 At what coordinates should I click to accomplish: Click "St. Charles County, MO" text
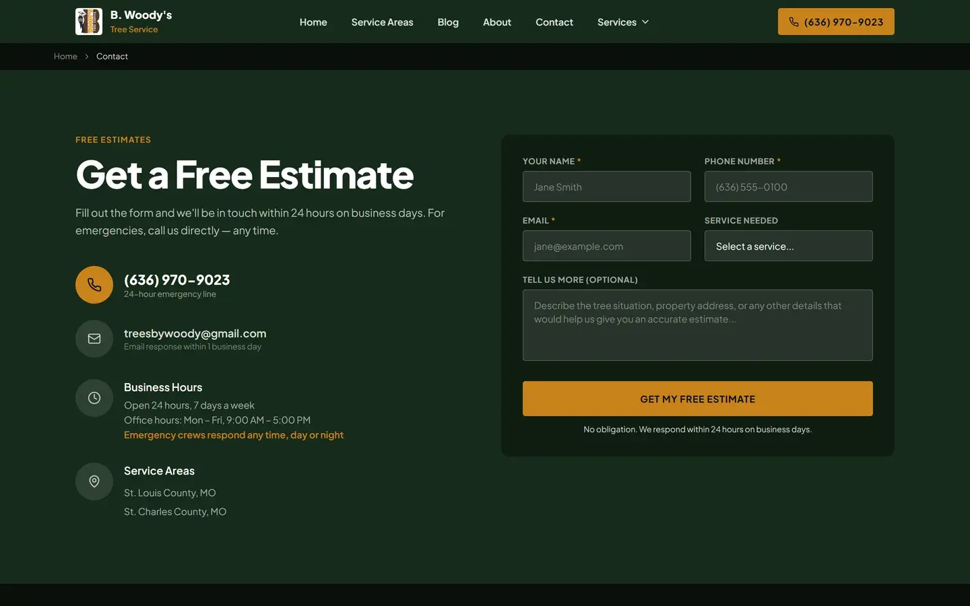pos(175,512)
